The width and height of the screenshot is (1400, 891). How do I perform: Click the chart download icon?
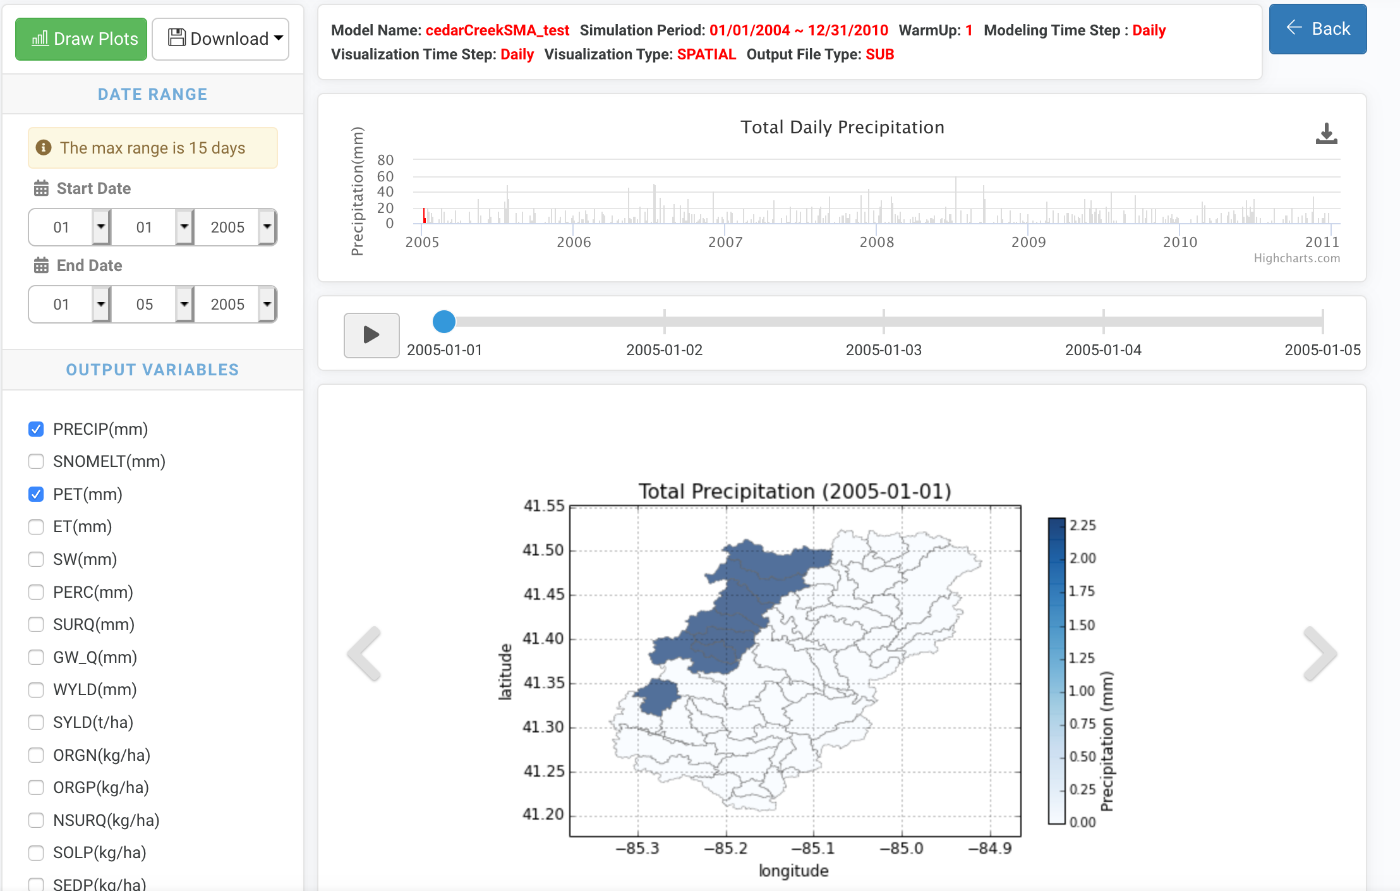pos(1326,134)
